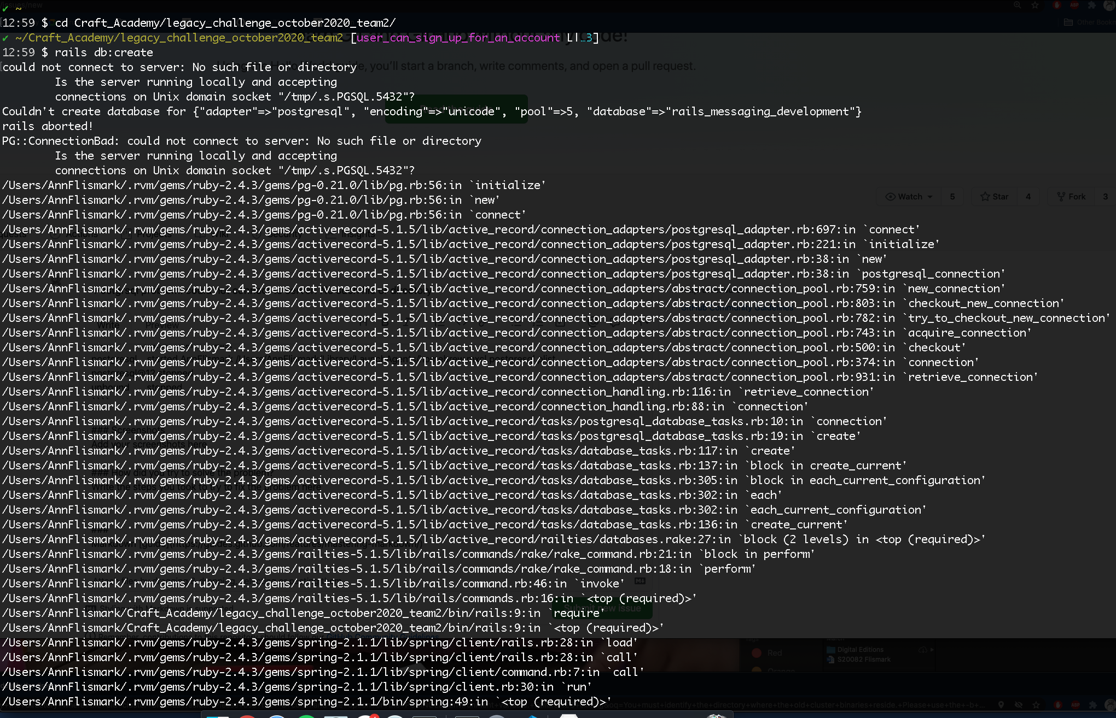1116x718 pixels.
Task: Toggle the crossed-out eye icon at bottom
Action: coord(1018,705)
